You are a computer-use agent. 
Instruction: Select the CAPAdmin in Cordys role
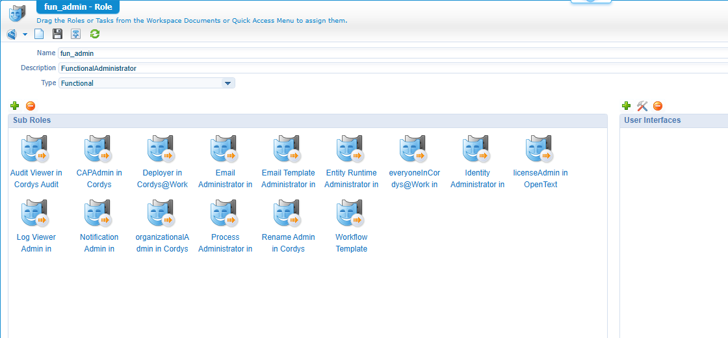coord(99,150)
